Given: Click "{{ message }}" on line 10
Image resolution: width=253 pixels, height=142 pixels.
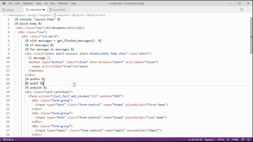Looking at the screenshot, I should tap(40, 58).
